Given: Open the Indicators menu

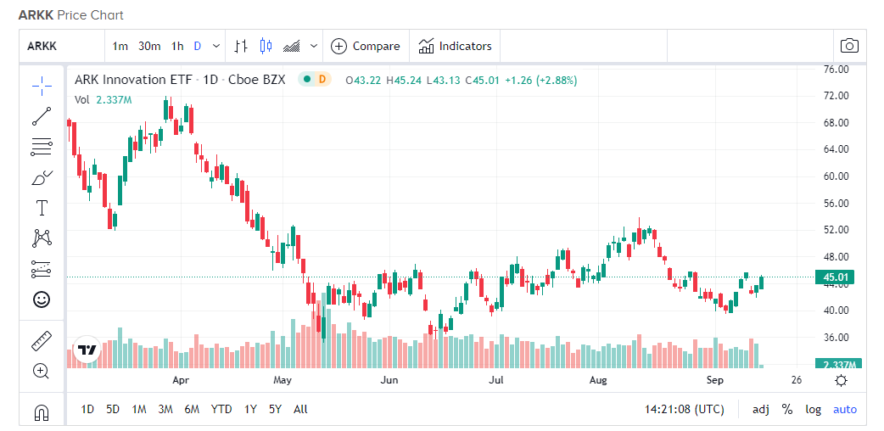Looking at the screenshot, I should 455,47.
